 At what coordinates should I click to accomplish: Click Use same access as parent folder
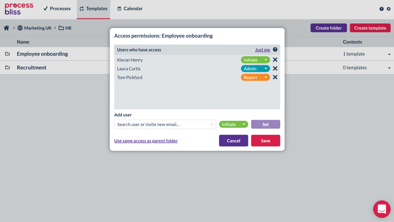(x=146, y=141)
